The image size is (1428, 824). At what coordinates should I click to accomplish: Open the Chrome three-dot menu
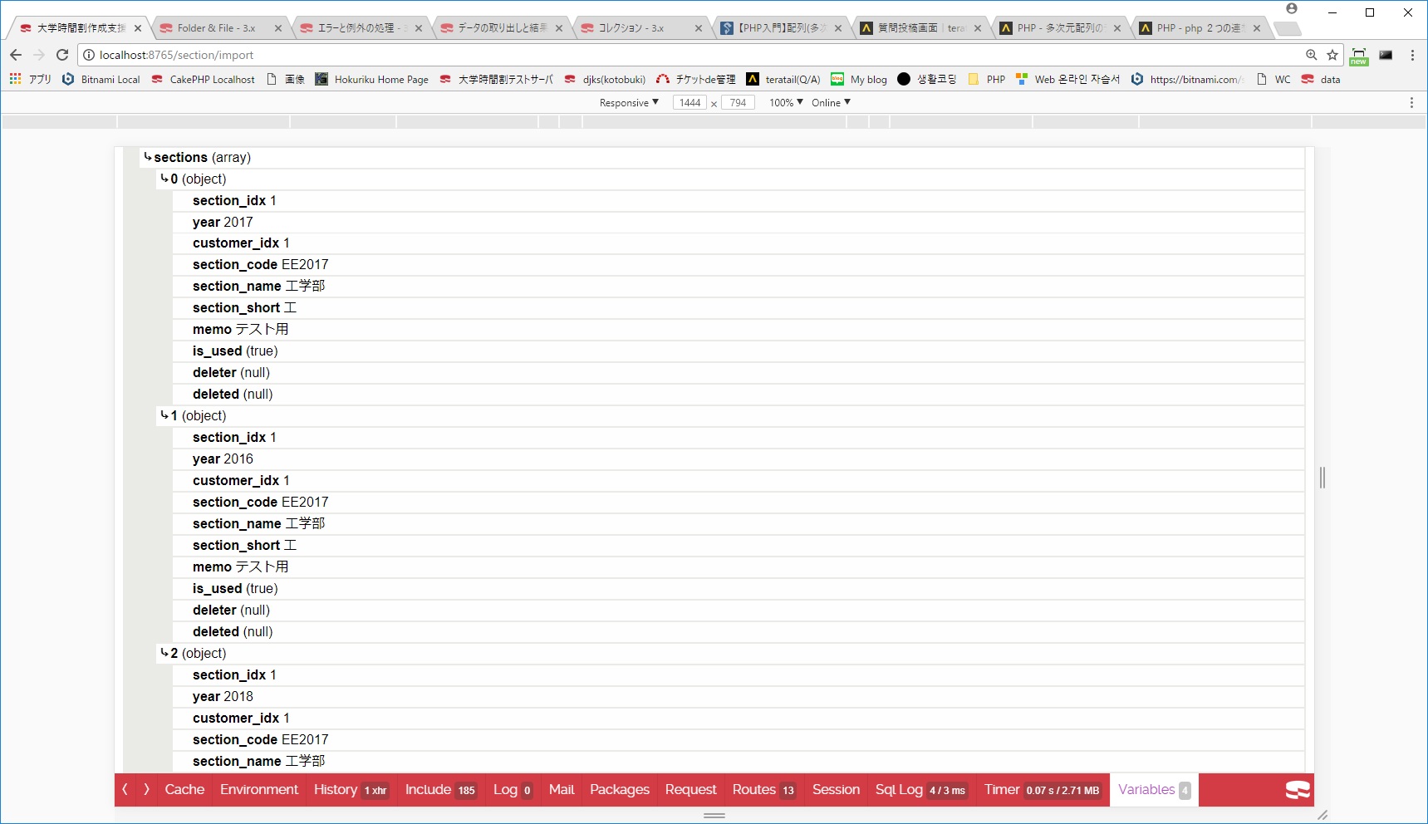[1413, 55]
